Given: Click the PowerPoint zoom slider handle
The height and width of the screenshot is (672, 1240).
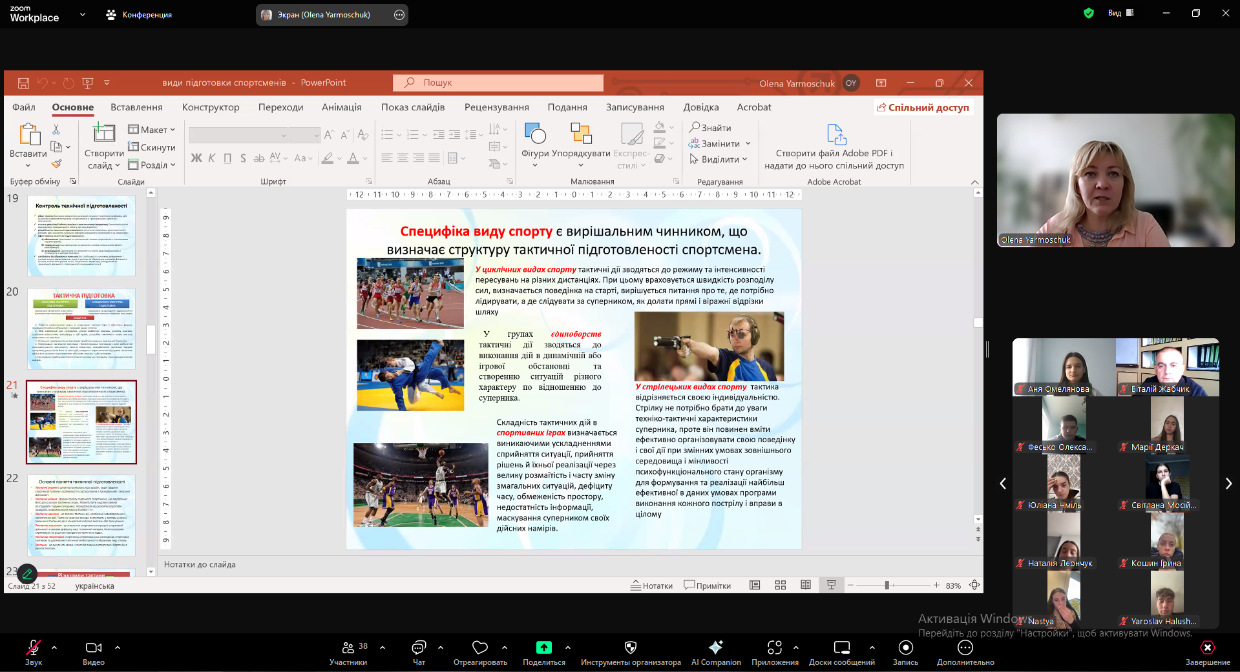Looking at the screenshot, I should (887, 585).
